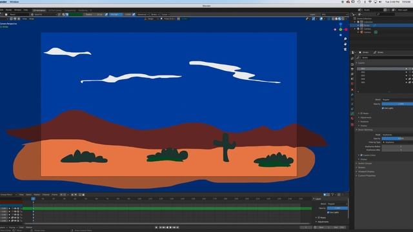Select rendered viewport shading icon
This screenshot has width=413, height=232.
(x=343, y=19)
